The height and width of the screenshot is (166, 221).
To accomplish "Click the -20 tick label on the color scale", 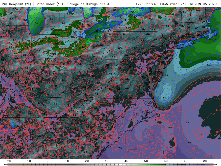I will tap(8, 161).
